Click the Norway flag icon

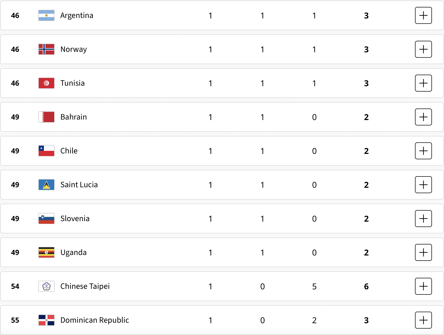coord(46,49)
